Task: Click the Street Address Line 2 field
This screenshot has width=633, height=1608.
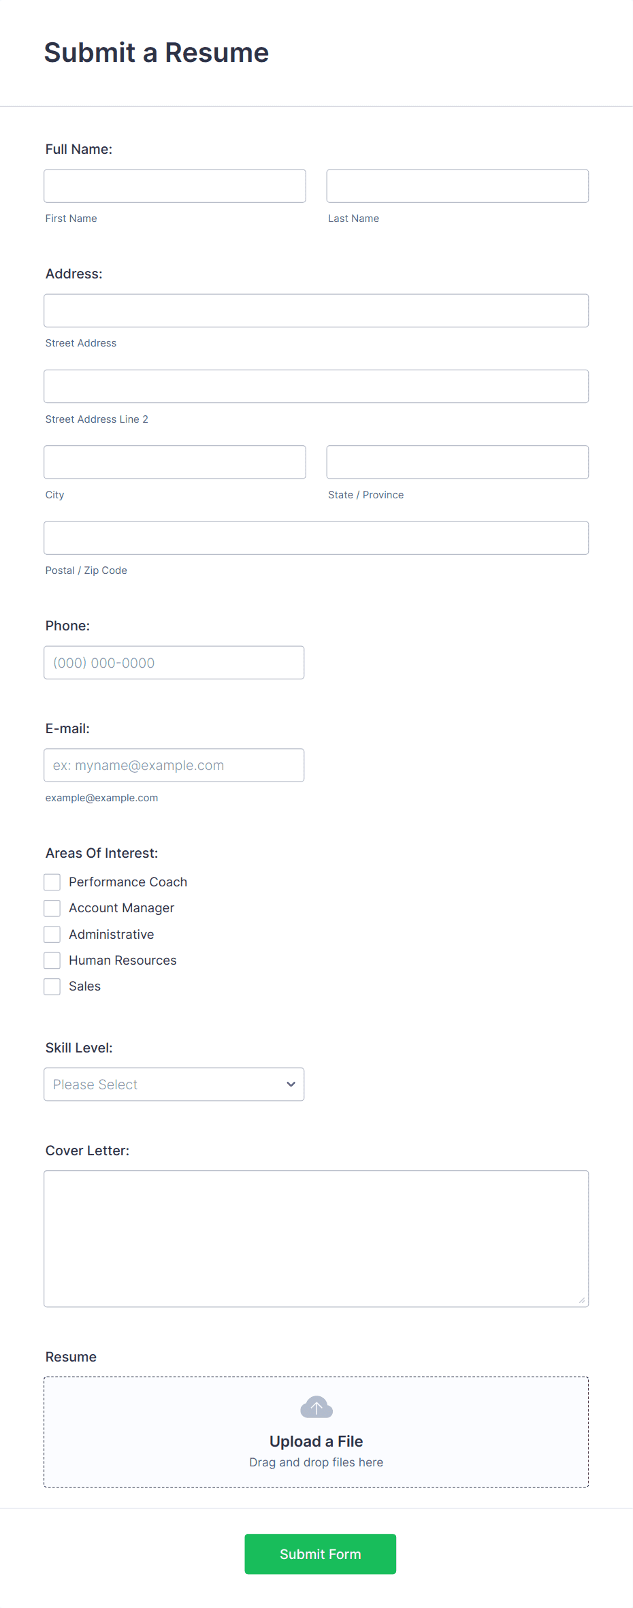Action: coord(316,386)
